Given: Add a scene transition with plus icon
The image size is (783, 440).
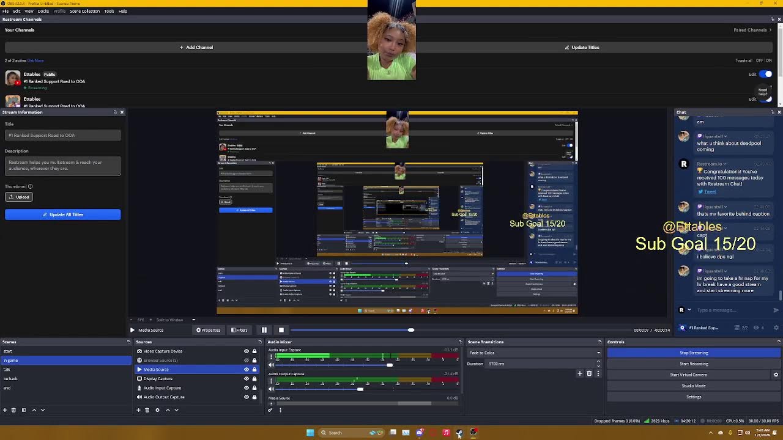Looking at the screenshot, I should point(580,373).
